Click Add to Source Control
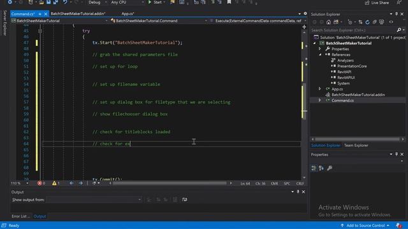Viewport: 408px width, 229px height. point(365,225)
